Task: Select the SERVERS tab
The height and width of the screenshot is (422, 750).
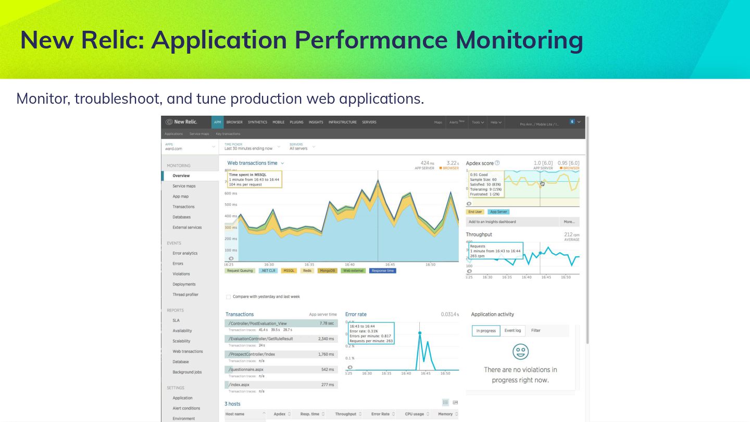Action: 369,122
